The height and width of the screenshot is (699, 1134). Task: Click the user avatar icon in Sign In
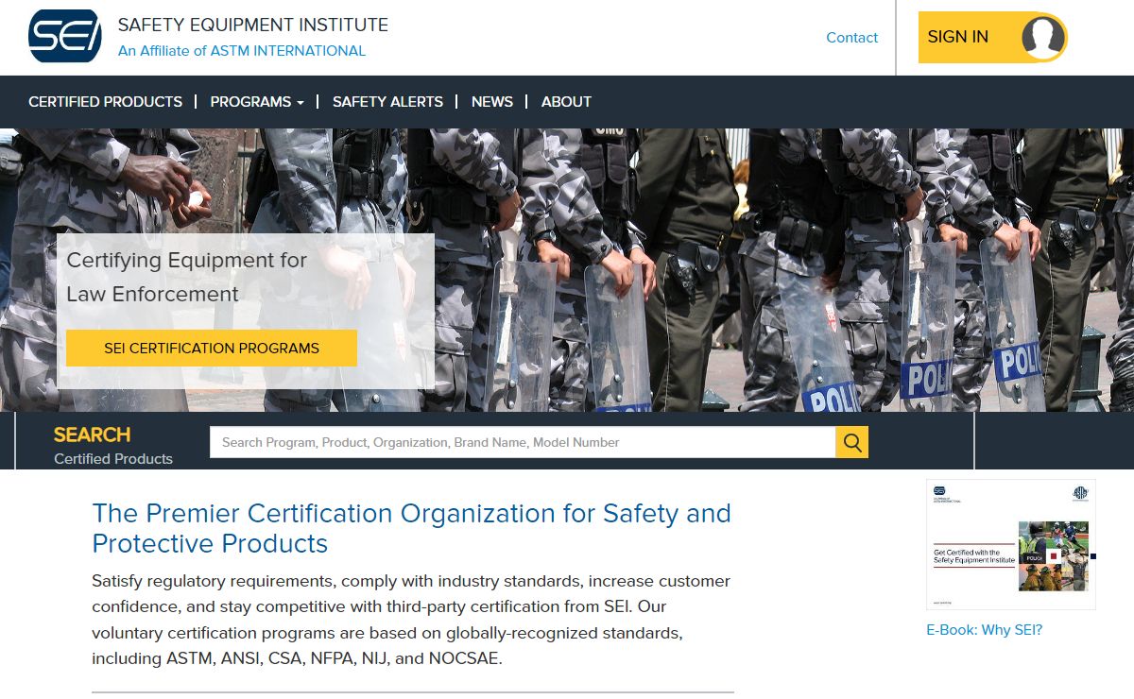1043,38
